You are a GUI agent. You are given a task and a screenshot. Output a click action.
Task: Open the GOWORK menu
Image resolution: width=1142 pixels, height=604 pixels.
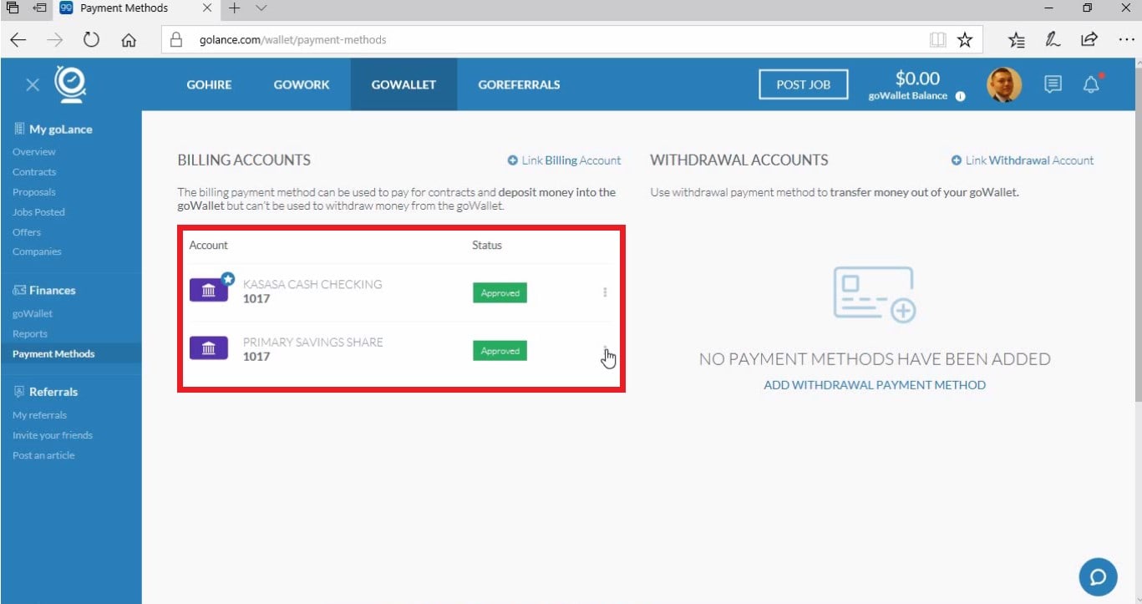[302, 84]
